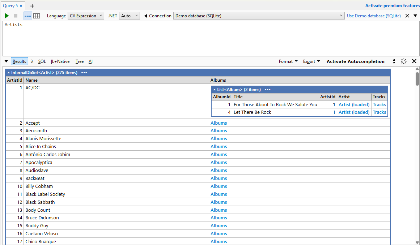Run the query with the green Execute button

pos(7,16)
